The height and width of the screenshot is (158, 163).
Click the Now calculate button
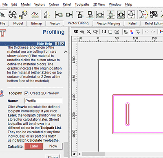[53, 146]
